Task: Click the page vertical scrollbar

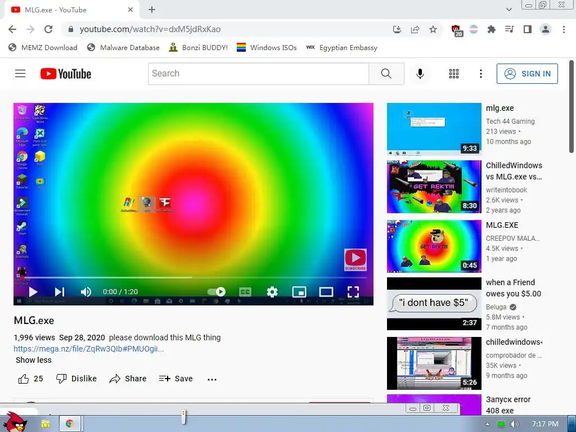Action: 571,106
